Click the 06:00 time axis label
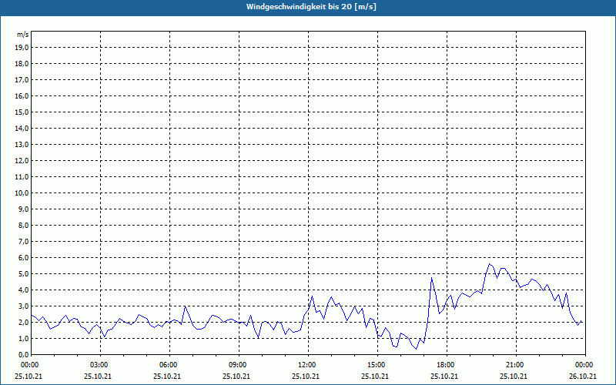This screenshot has width=616, height=385. click(x=168, y=364)
